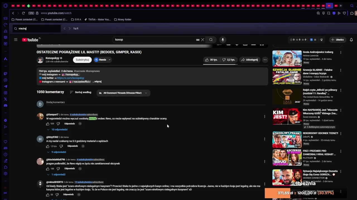Click the voice search microphone

[223, 40]
